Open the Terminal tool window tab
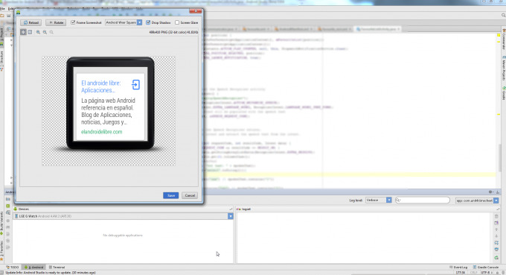This screenshot has width=506, height=275. coord(57,268)
